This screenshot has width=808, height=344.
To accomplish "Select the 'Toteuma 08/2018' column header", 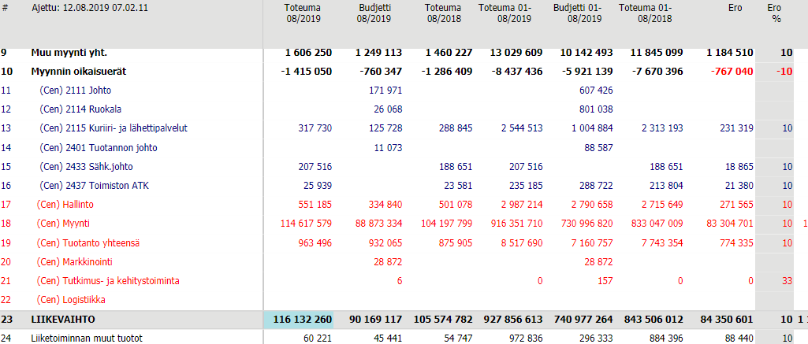I will pyautogui.click(x=444, y=13).
